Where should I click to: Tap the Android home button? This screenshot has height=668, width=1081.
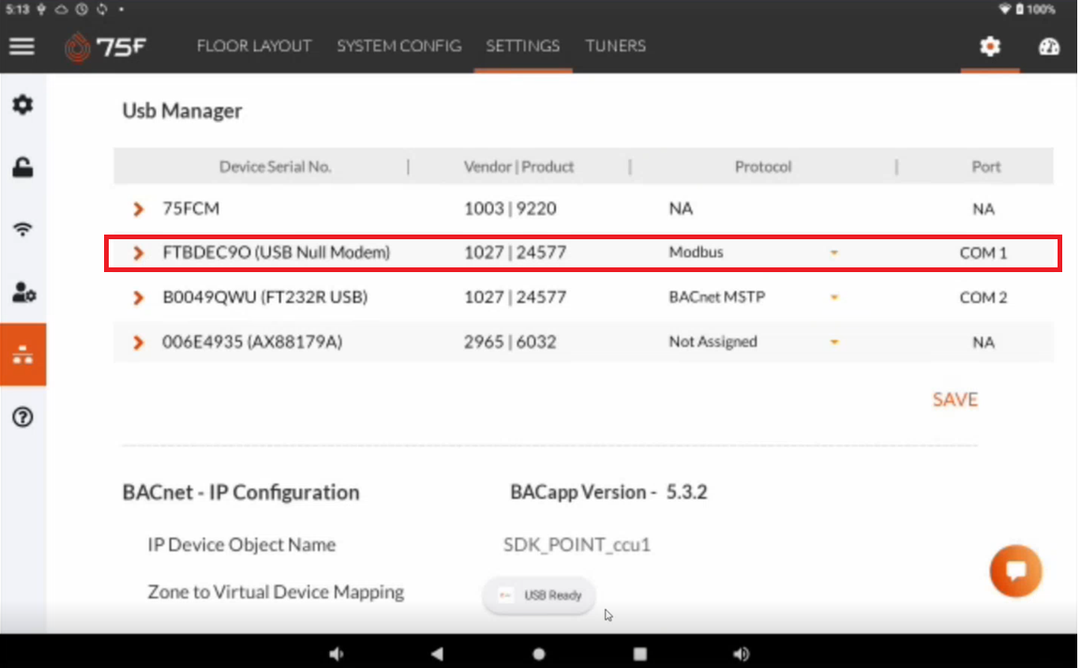click(x=539, y=654)
